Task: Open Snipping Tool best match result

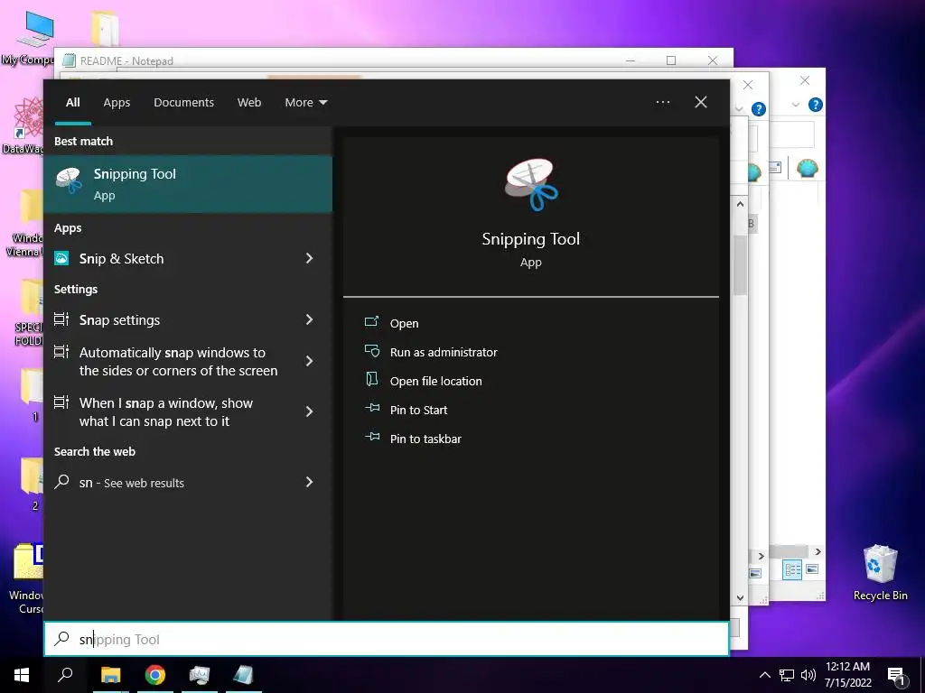Action: pos(188,184)
